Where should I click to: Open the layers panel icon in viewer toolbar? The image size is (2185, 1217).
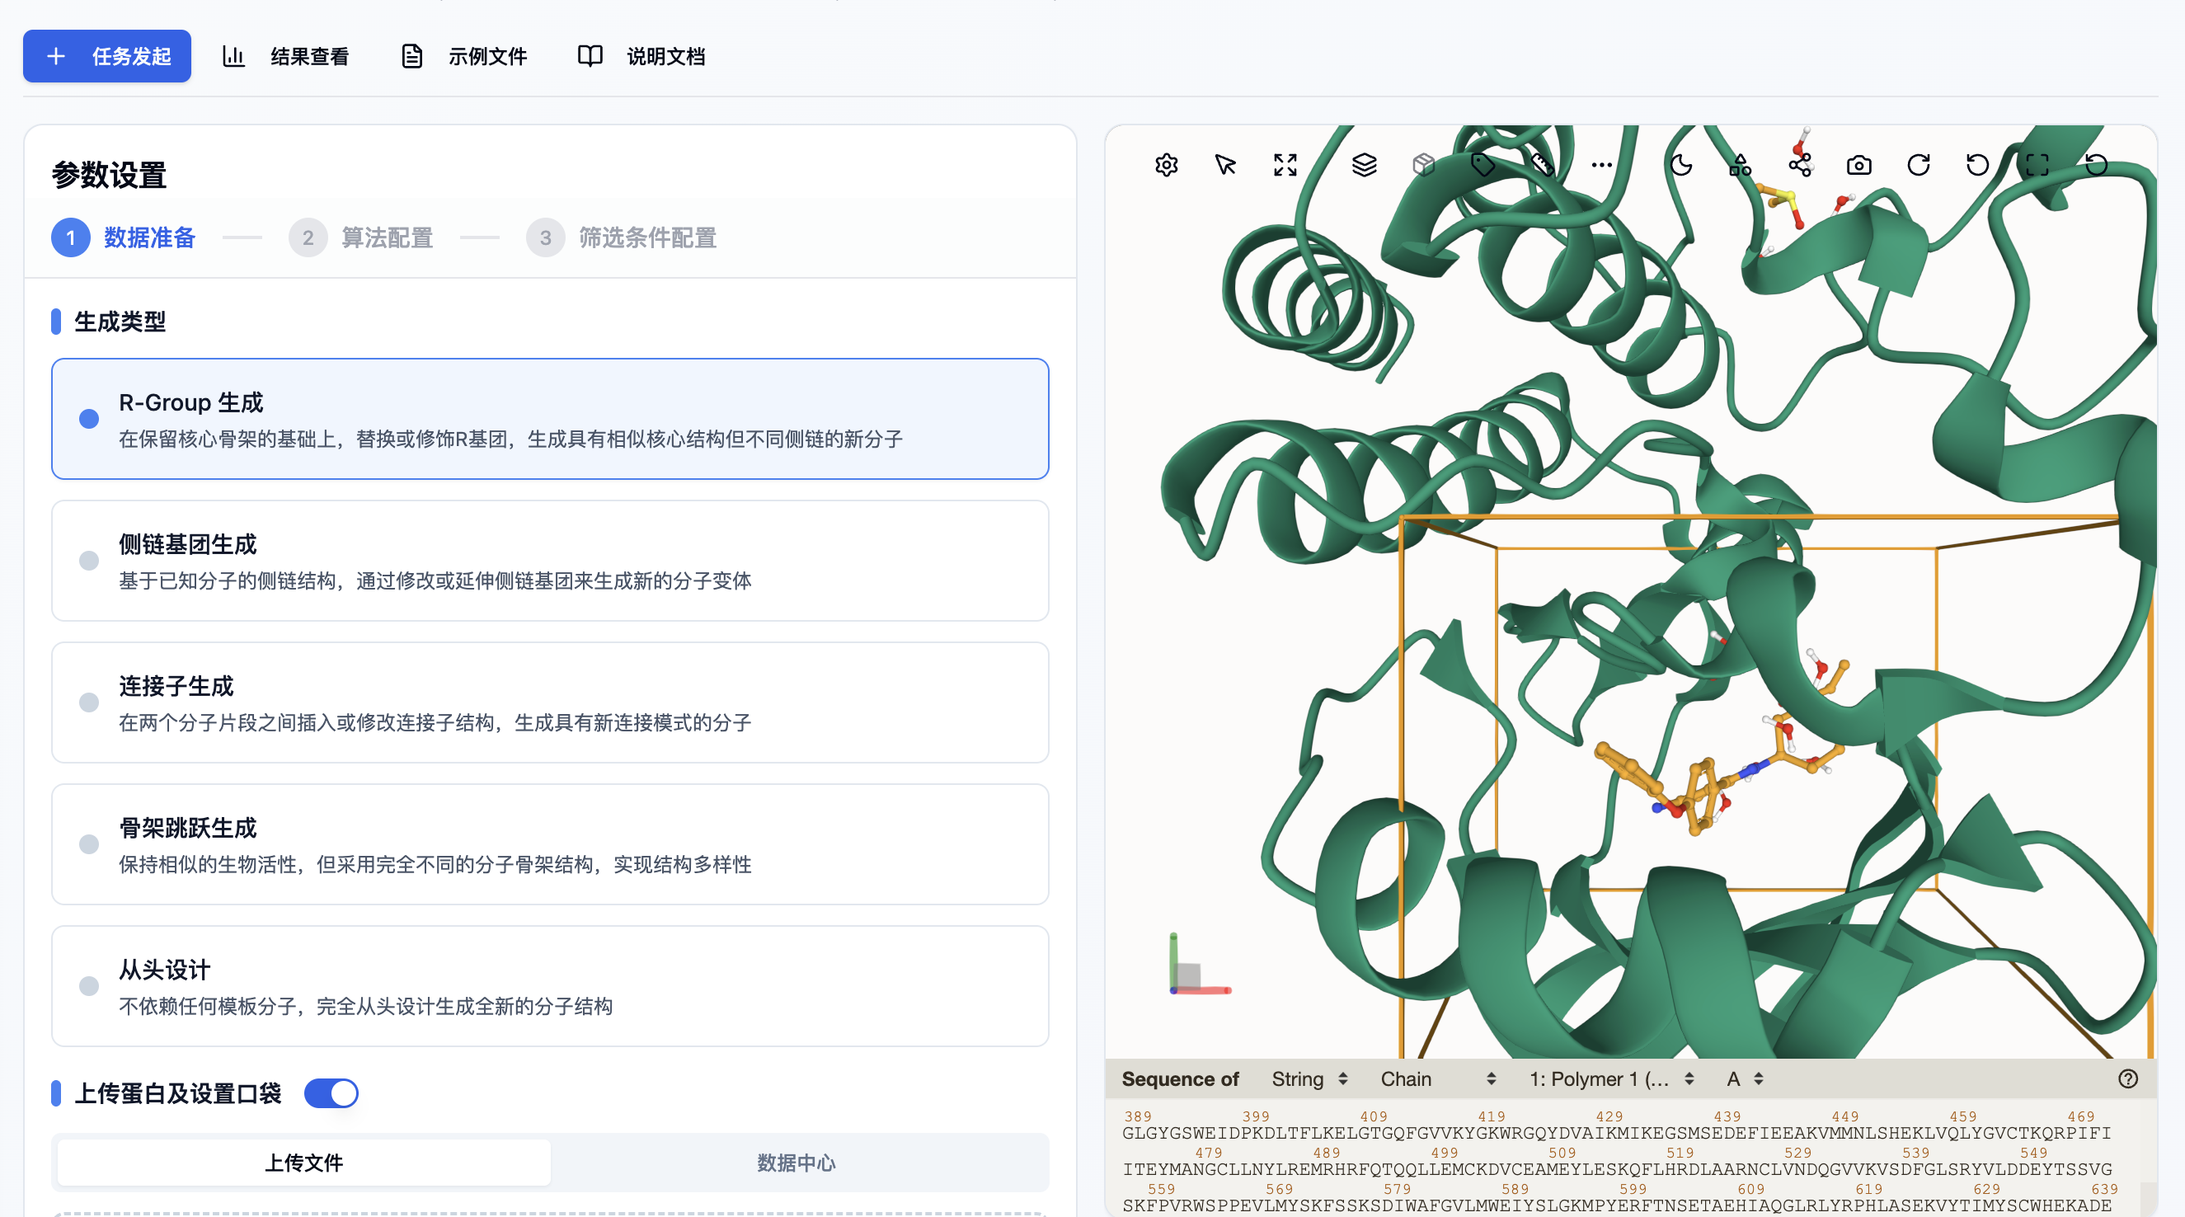(1364, 165)
